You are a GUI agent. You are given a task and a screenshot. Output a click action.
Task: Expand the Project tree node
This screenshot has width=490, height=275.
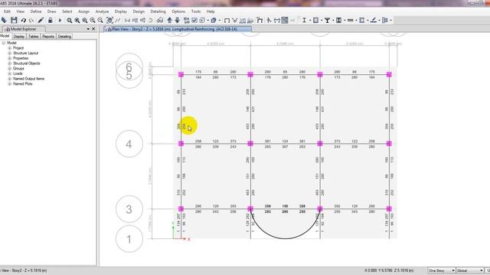[x=10, y=48]
